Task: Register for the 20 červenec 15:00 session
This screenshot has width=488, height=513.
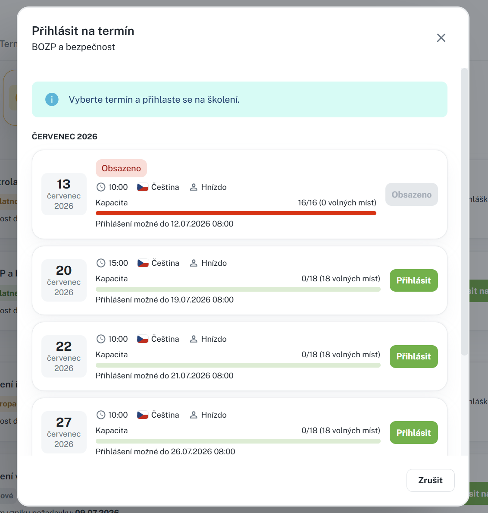Action: [413, 280]
